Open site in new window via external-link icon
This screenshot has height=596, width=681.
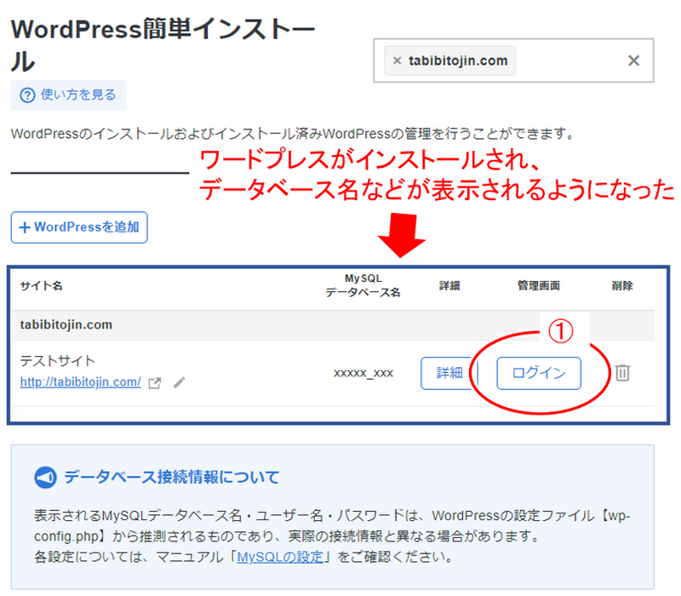(x=155, y=382)
